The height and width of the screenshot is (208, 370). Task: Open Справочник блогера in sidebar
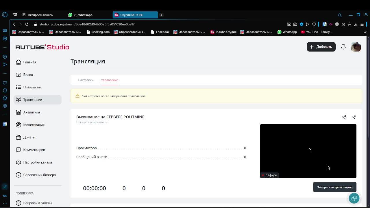pos(36,175)
